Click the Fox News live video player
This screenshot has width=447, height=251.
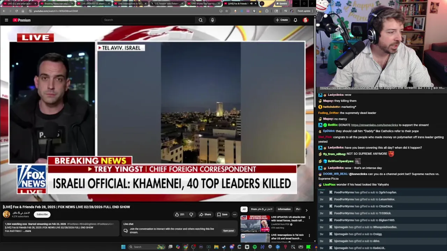tap(157, 113)
